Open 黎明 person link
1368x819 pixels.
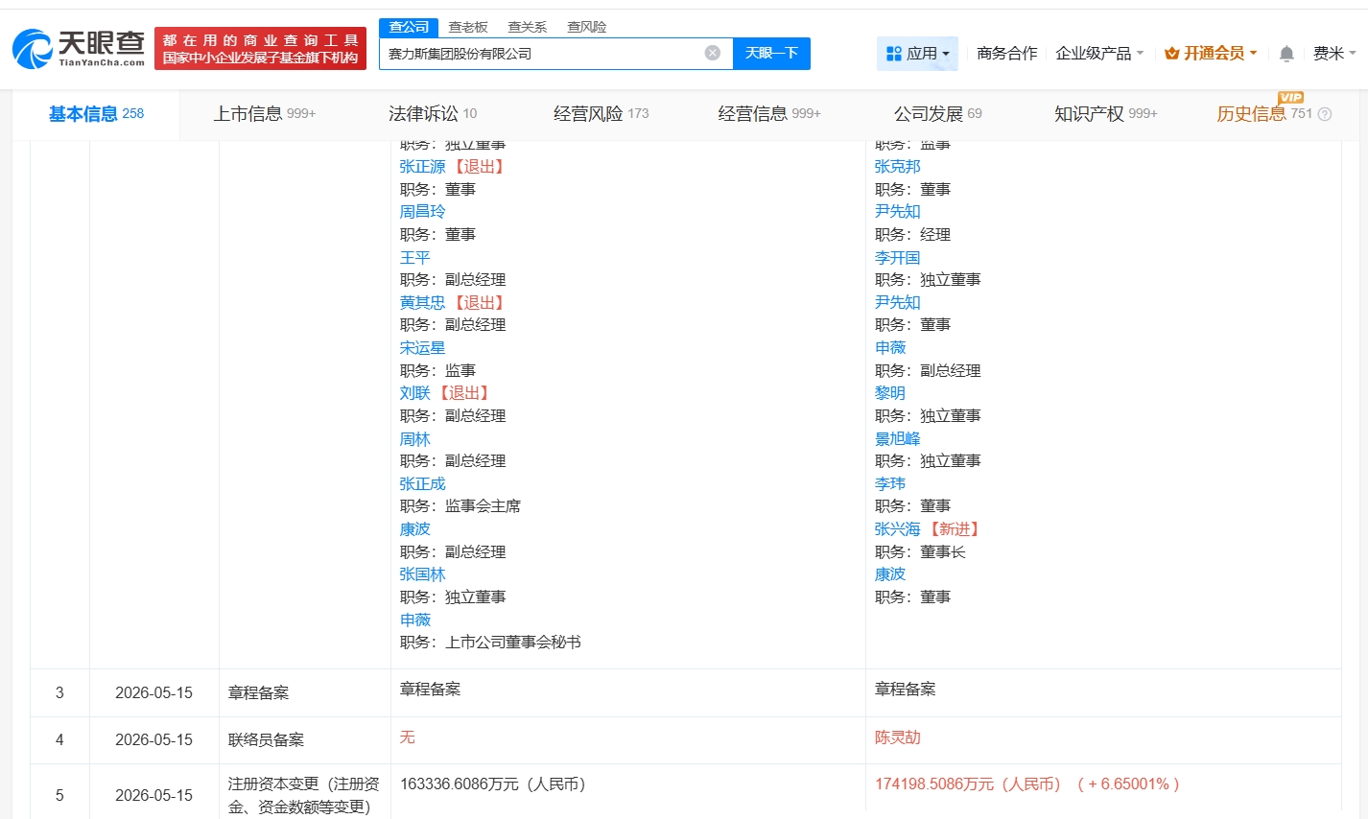click(889, 393)
